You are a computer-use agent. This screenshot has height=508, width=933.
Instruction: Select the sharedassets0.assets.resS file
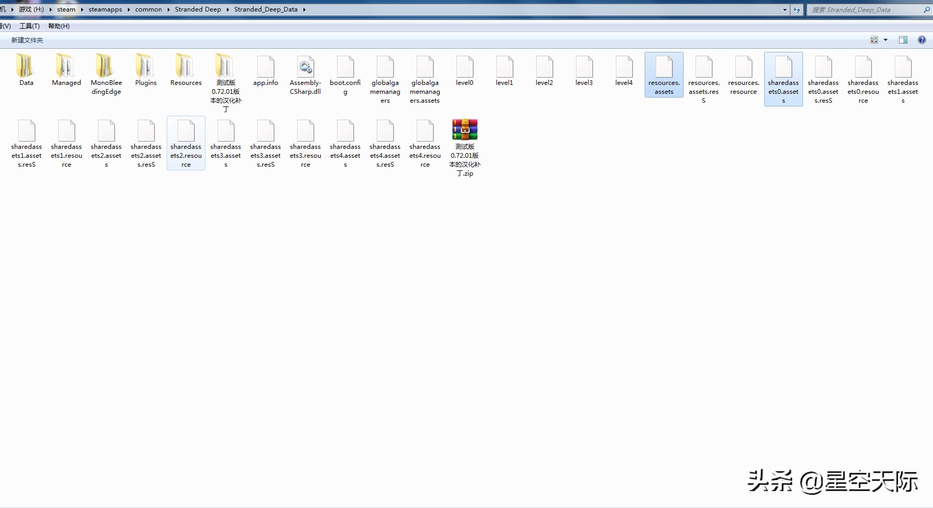(x=823, y=79)
